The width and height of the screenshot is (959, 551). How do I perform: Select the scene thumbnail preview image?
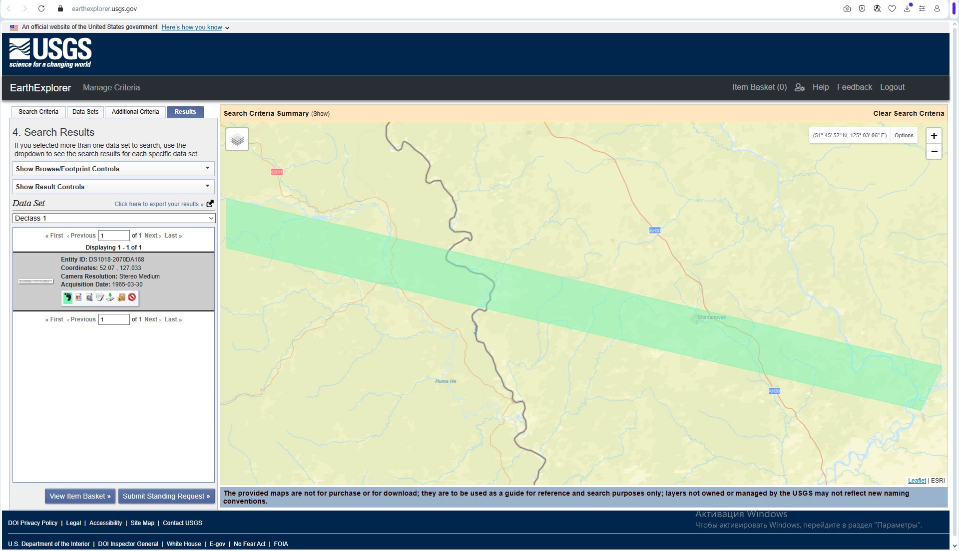[35, 281]
